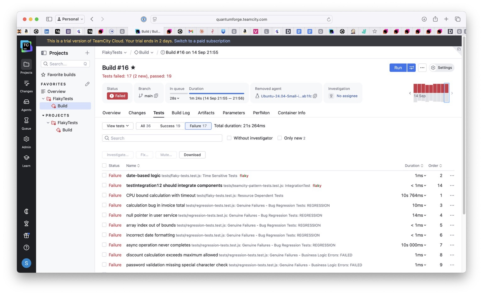The width and height of the screenshot is (483, 295).
Task: Open the Artifacts tab
Action: pyautogui.click(x=206, y=113)
